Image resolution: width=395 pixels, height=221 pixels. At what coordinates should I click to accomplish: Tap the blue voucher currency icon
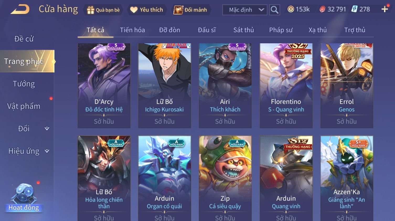click(354, 9)
